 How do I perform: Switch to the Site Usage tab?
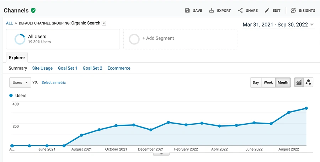point(42,68)
